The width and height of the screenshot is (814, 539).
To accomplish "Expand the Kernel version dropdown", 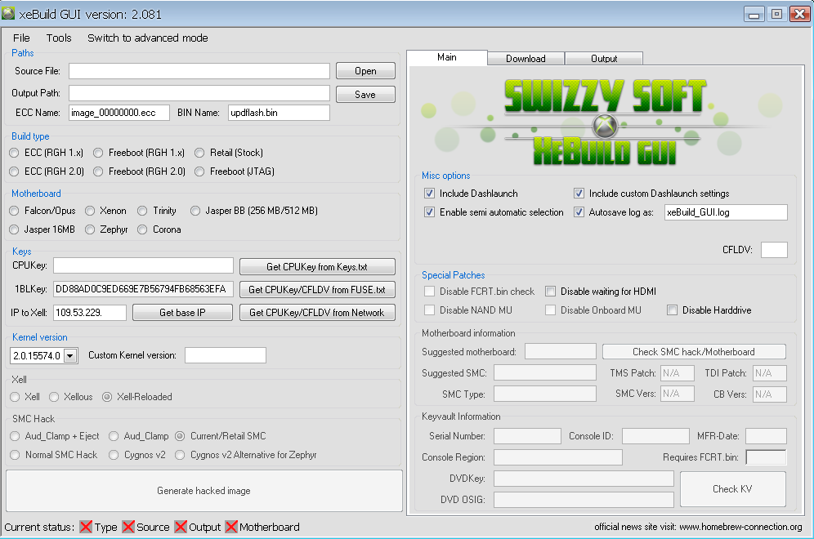I will (x=69, y=355).
